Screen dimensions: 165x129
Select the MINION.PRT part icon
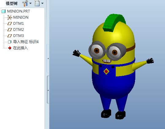pos(3,11)
